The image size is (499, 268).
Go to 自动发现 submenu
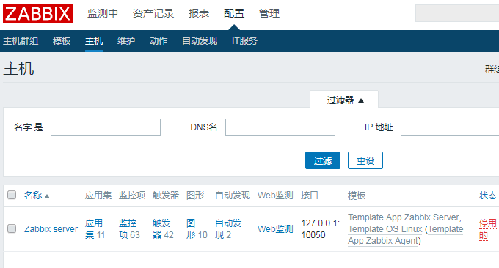pos(200,41)
